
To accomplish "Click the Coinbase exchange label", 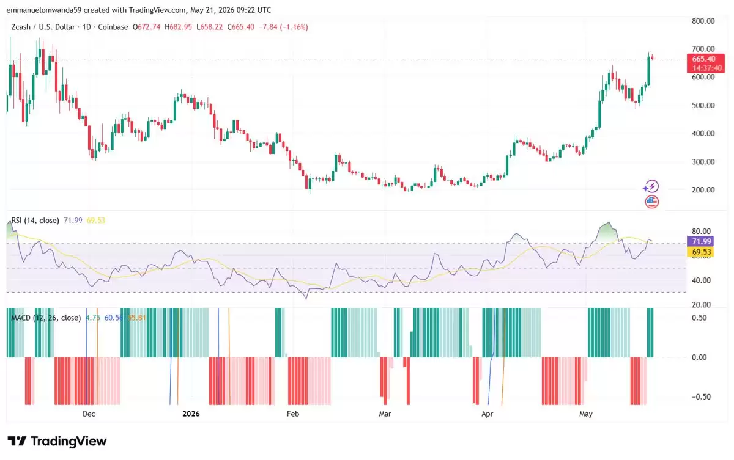I will (114, 27).
